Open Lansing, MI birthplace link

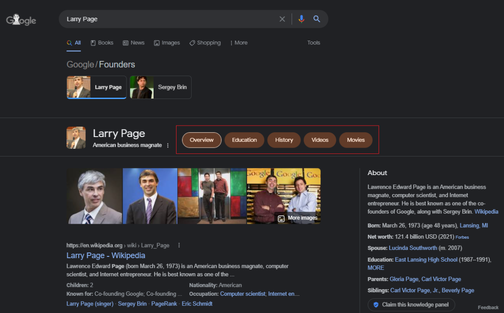tap(473, 225)
